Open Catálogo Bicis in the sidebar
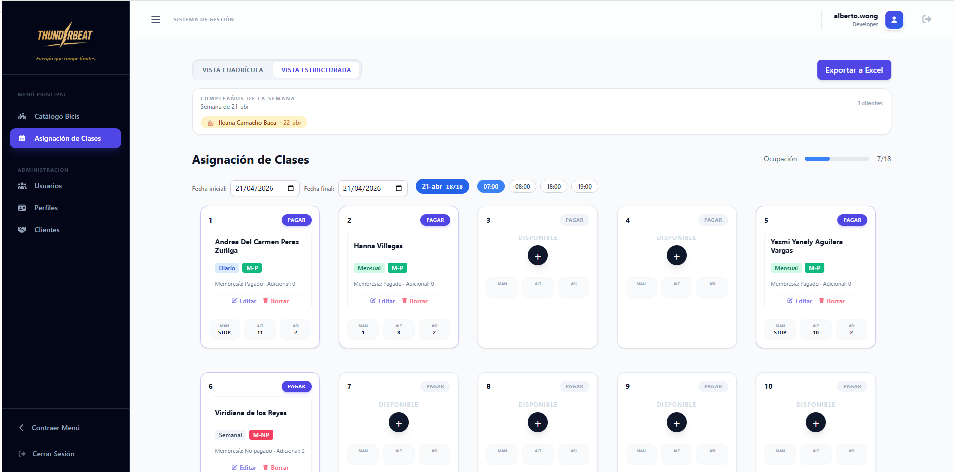The height and width of the screenshot is (472, 954). coord(65,116)
